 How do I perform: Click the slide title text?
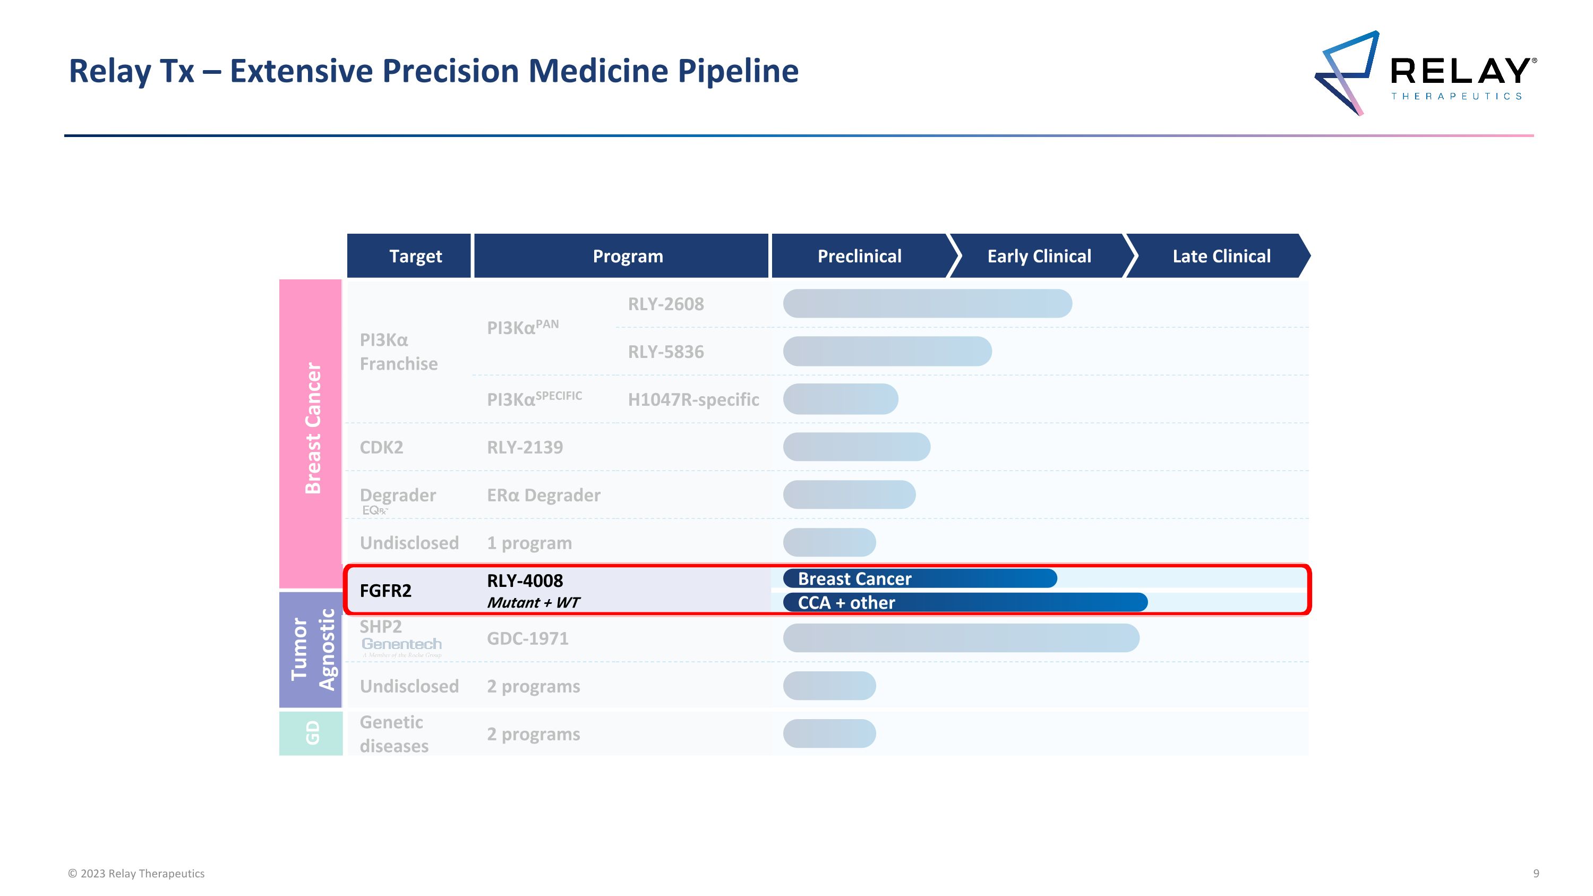(433, 71)
